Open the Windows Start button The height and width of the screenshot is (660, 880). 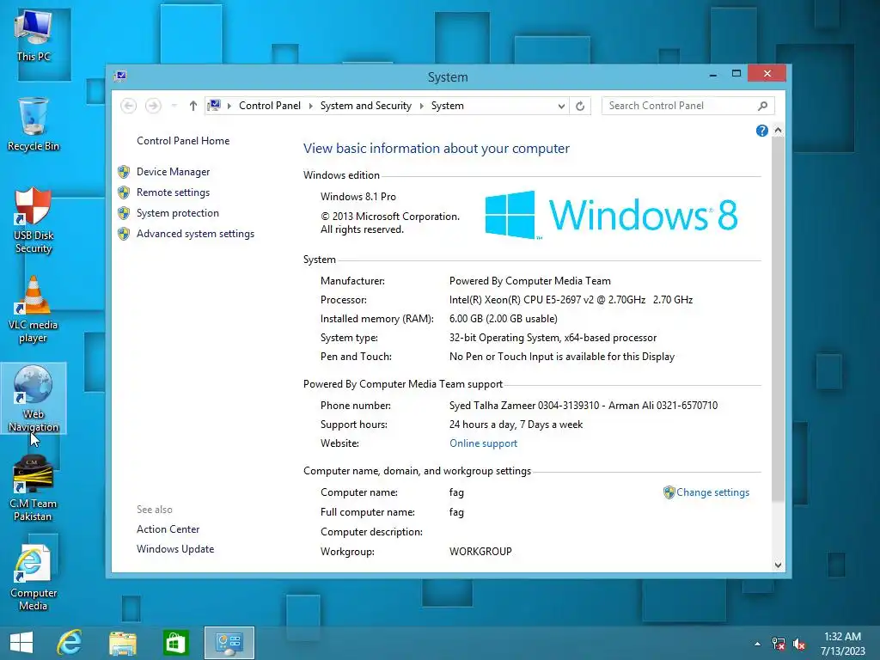[21, 643]
